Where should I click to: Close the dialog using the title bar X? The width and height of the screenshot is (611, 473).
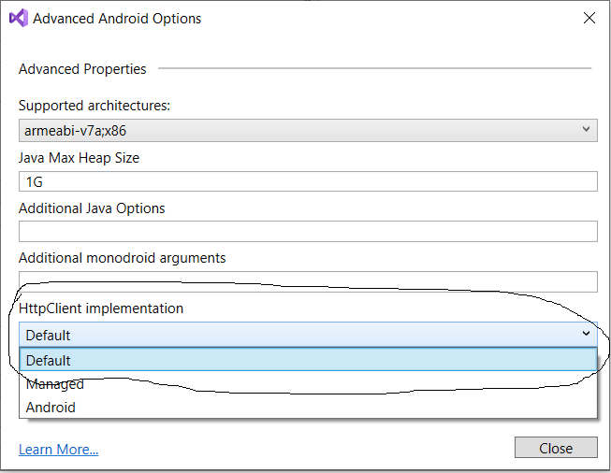point(589,18)
